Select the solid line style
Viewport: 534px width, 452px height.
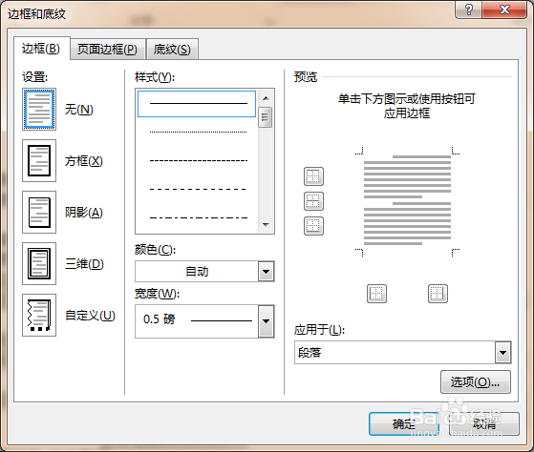(197, 104)
